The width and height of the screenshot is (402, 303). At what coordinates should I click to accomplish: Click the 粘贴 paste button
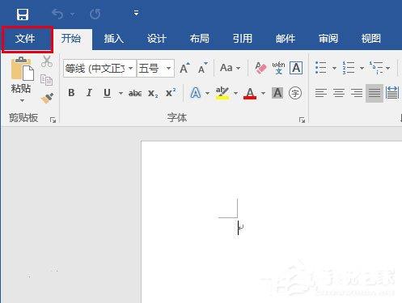(21, 80)
